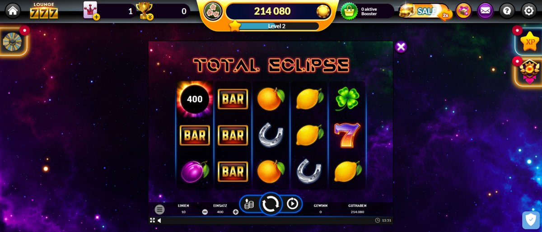Viewport: 542px width, 232px height.
Task: Go to the home lobby icon
Action: pos(13,10)
